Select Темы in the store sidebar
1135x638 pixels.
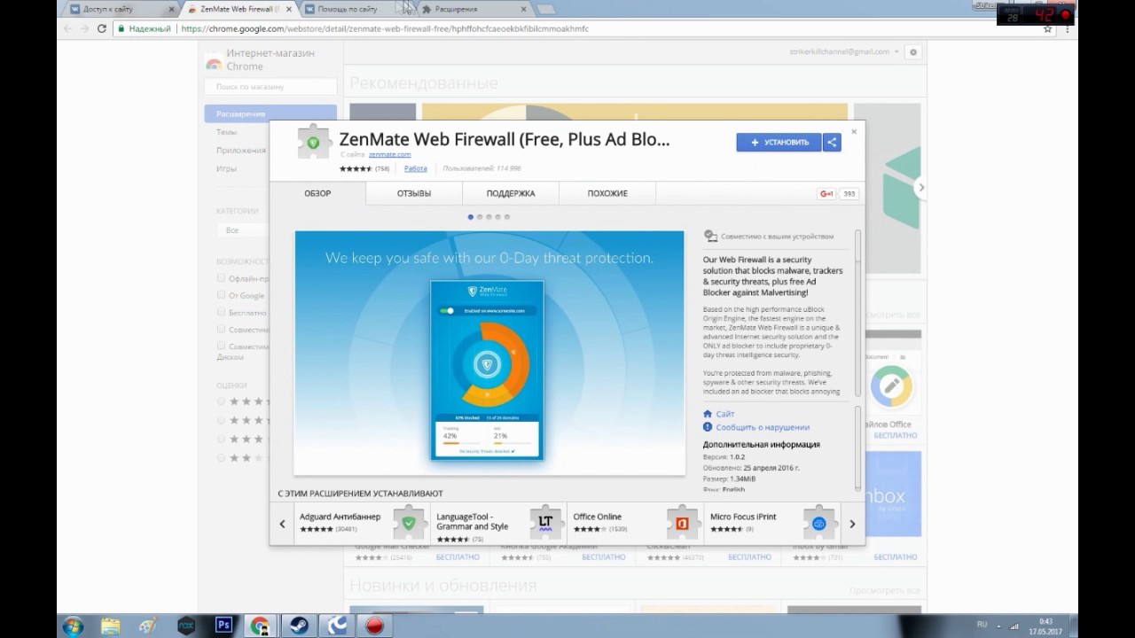(x=227, y=132)
